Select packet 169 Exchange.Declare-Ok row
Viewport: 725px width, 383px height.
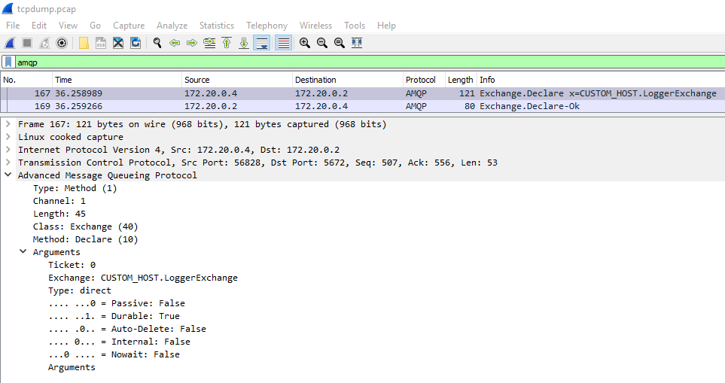tap(363, 106)
